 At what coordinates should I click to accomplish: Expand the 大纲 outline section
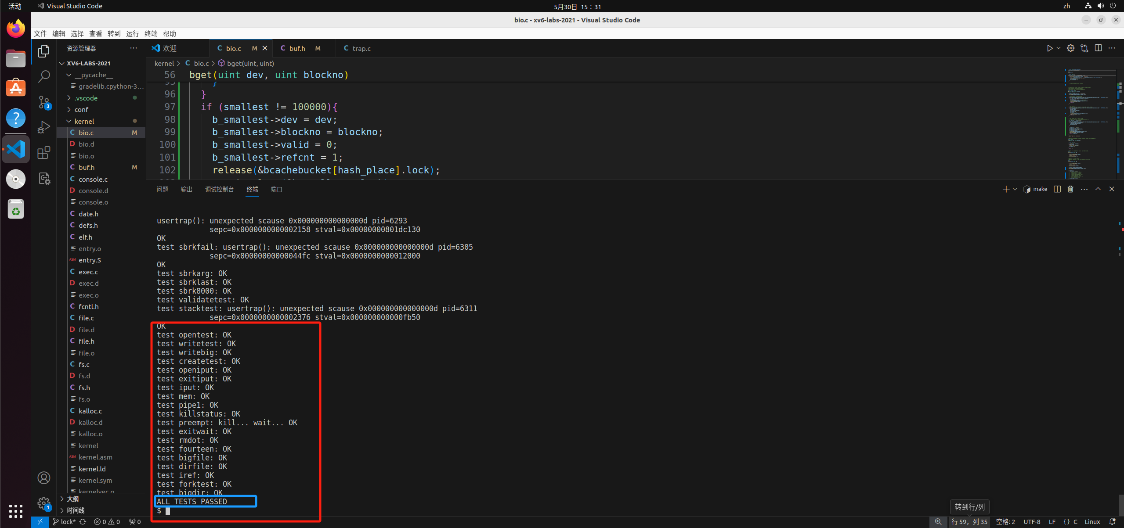101,499
